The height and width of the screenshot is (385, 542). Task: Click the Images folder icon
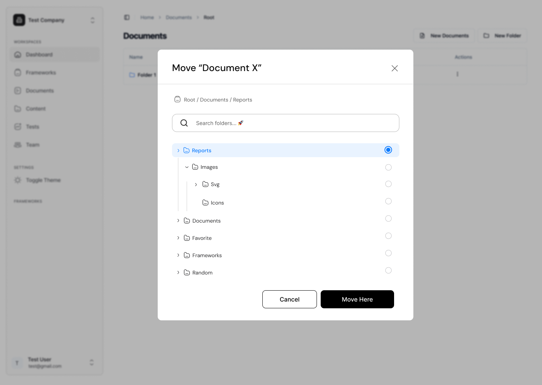coord(195,167)
